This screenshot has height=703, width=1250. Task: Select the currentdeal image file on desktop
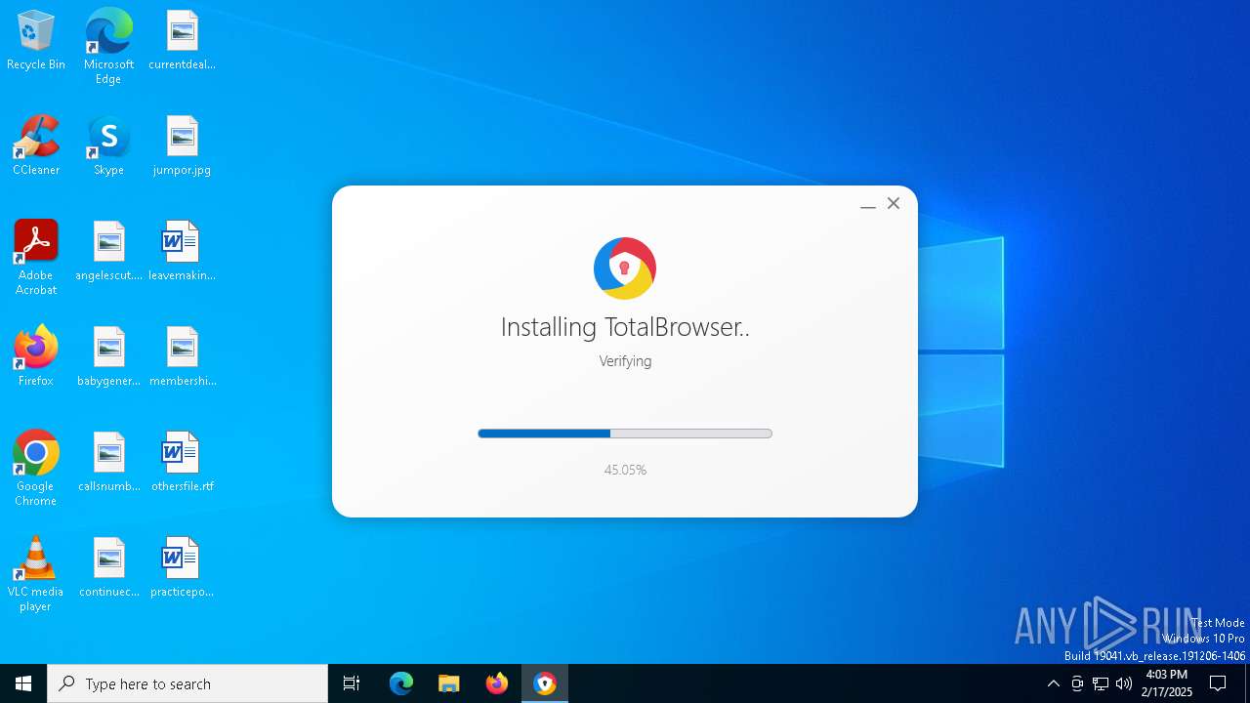point(182,41)
